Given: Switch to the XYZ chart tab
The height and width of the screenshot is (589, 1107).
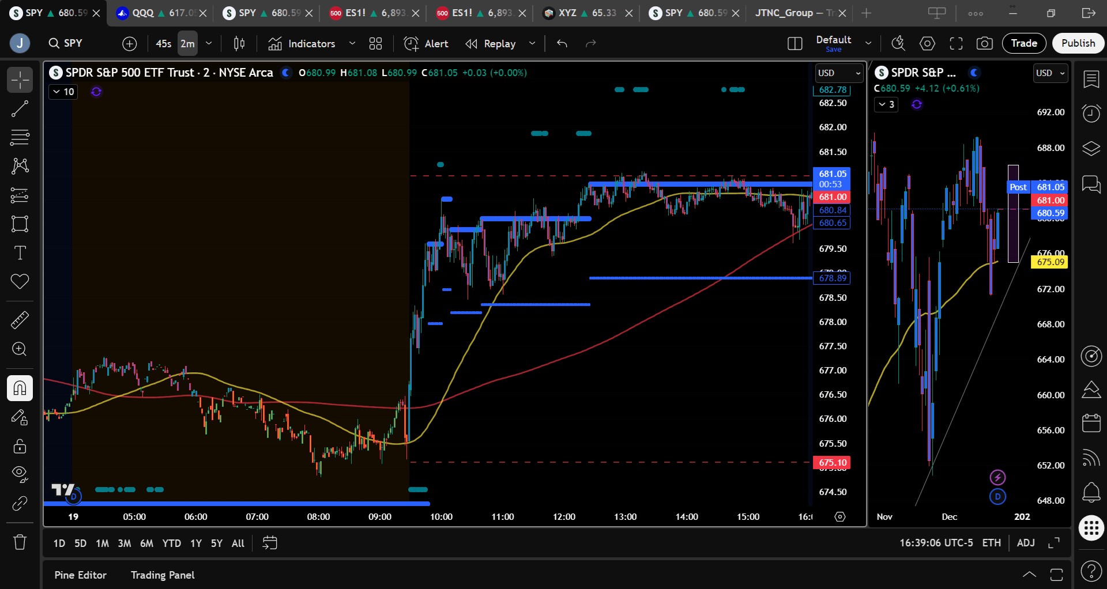Looking at the screenshot, I should (x=588, y=13).
